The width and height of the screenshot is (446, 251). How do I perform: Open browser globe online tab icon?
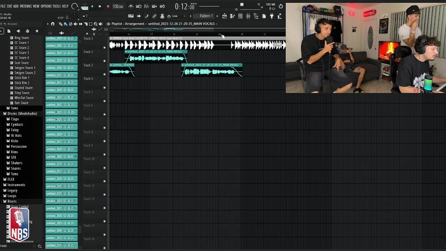click(28, 31)
